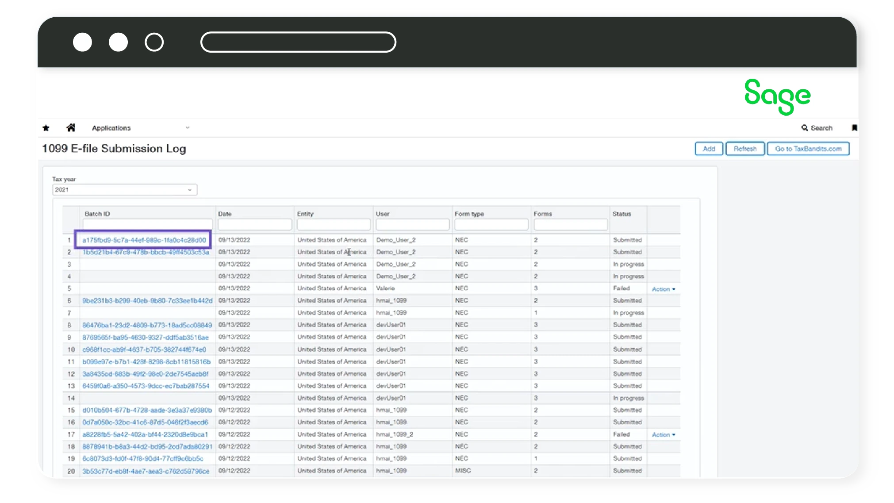Open batch 8878941b-b8a3-44d2 link
894x503 pixels.
pos(147,446)
